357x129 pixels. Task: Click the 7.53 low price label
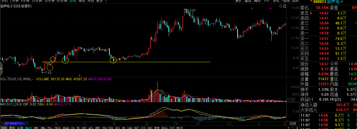tap(48, 73)
